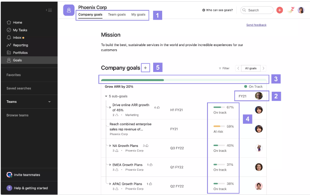Add a new company goal with plus
310x195 pixels.
[145, 67]
